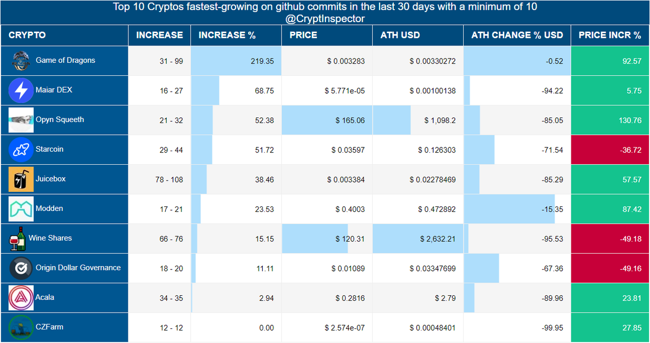Click the Juicebox drink icon
Screen dimensions: 650x343
tap(21, 179)
